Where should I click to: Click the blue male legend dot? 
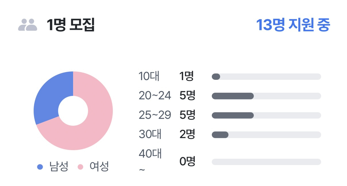[40, 167]
